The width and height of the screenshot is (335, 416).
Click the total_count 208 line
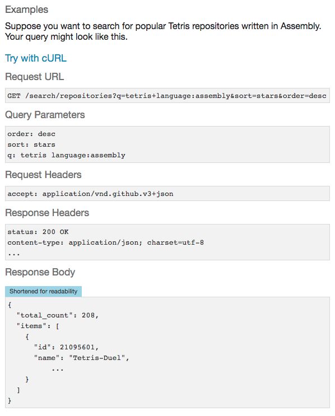point(57,315)
